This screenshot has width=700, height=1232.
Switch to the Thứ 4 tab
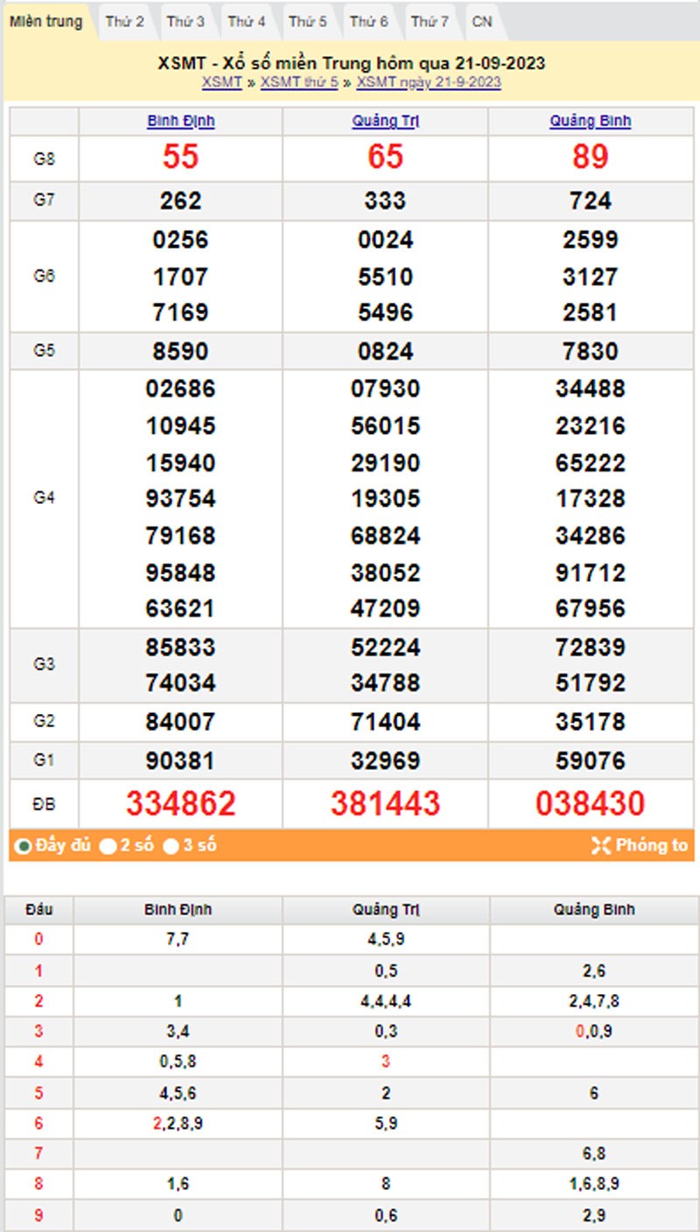coord(247,22)
